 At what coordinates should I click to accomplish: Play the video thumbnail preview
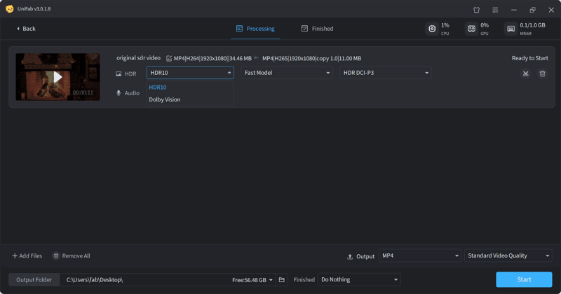click(x=58, y=77)
